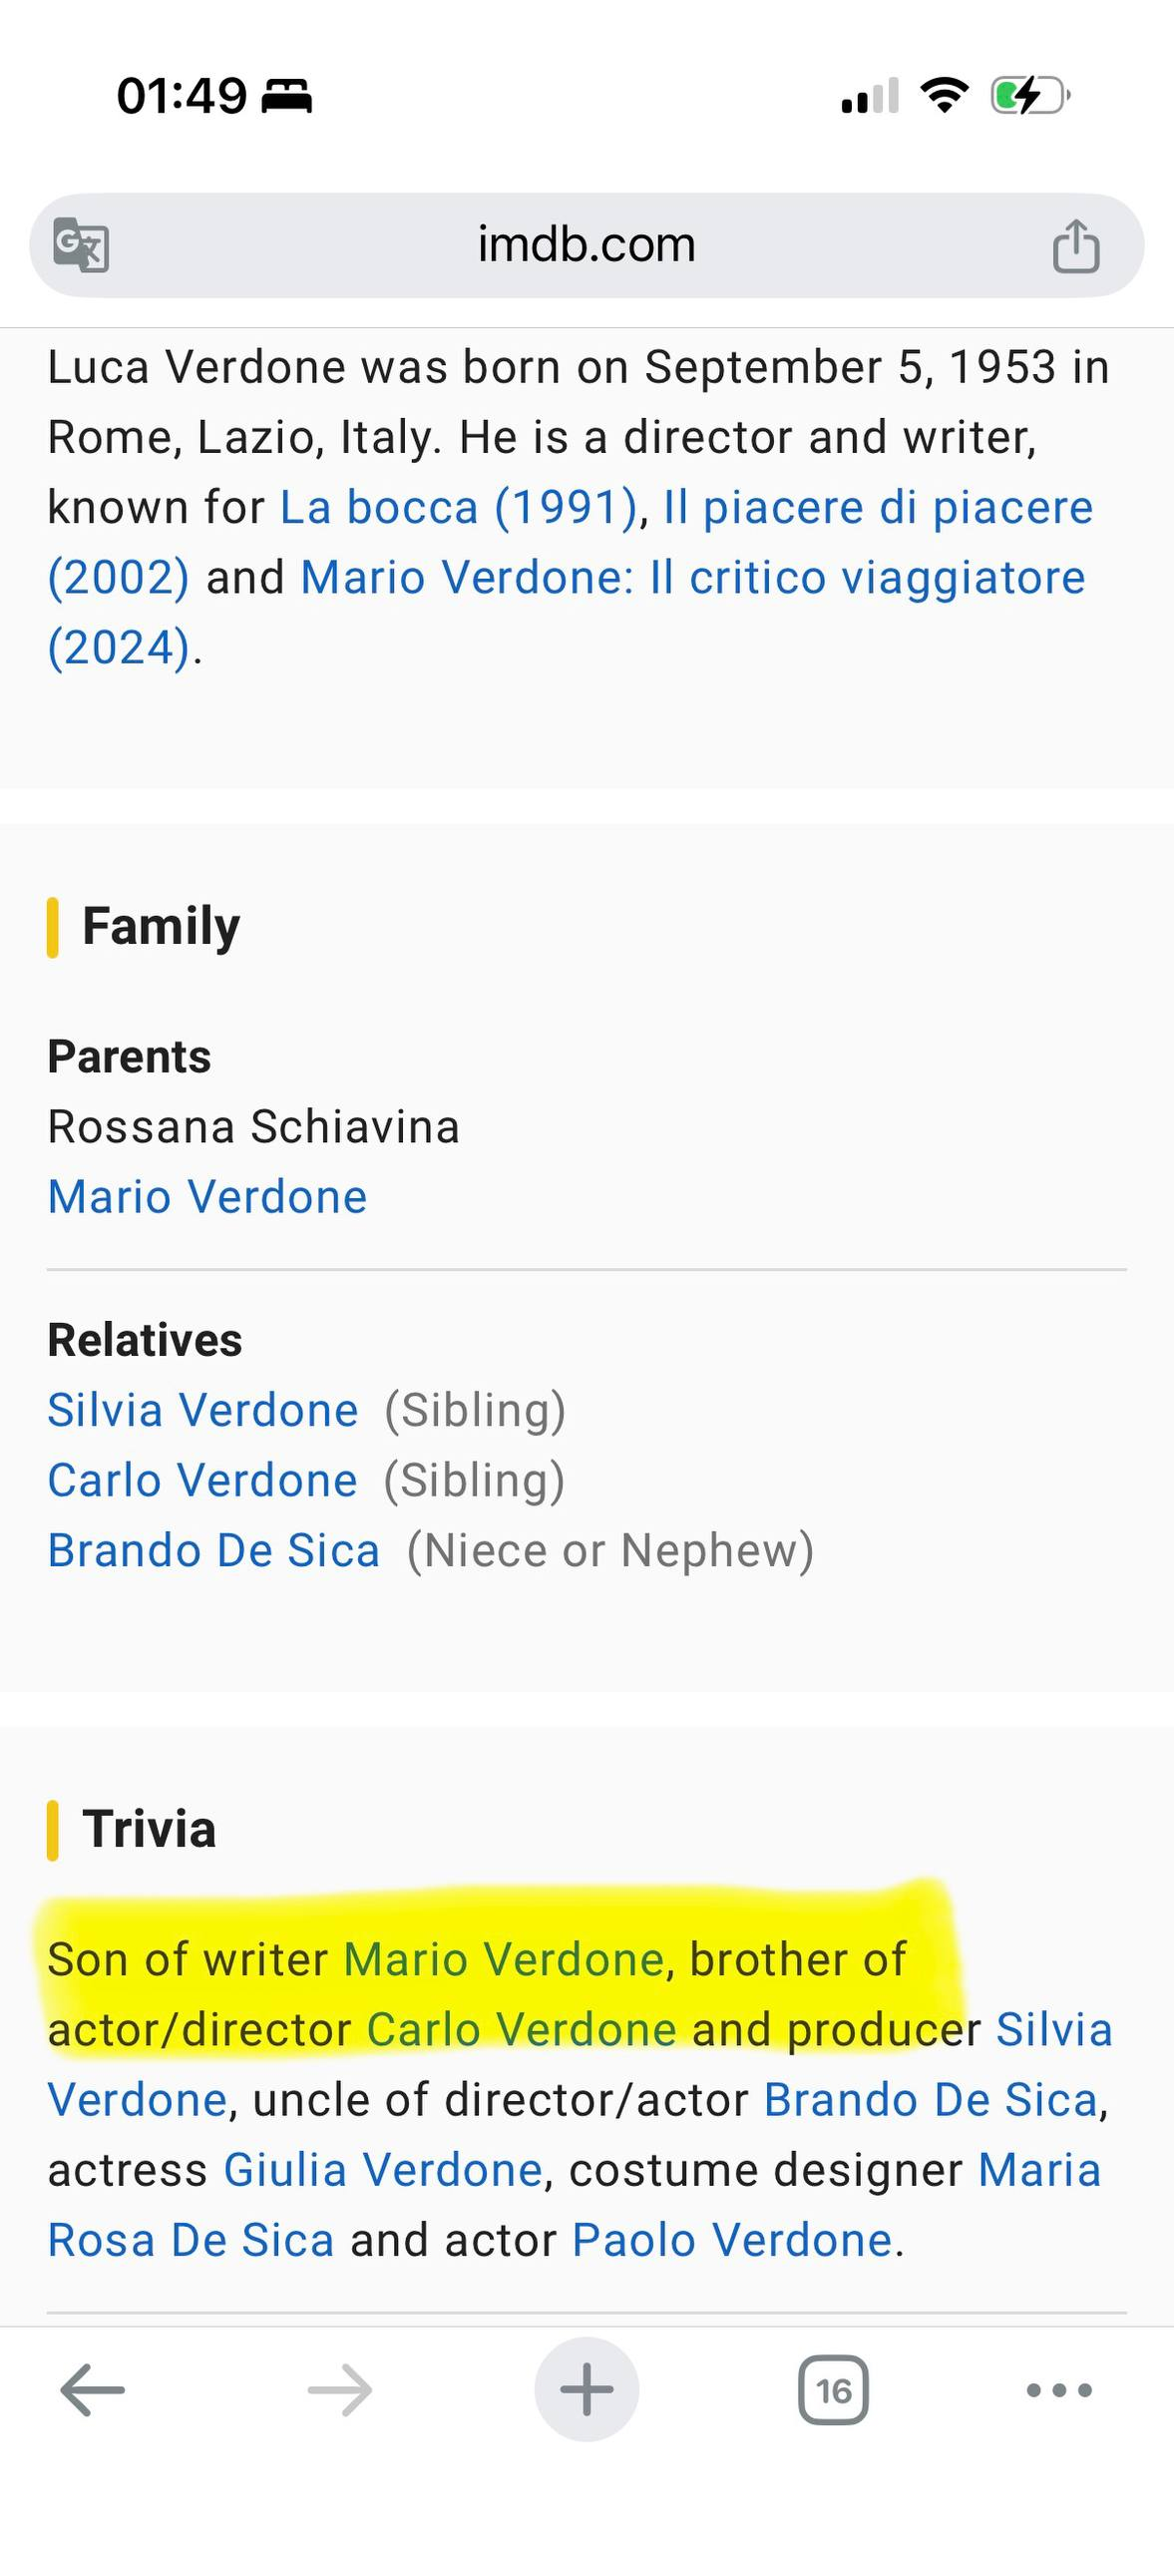Image resolution: width=1174 pixels, height=2554 pixels.
Task: Open Giulia Verdone link in Trivia
Action: click(x=383, y=2170)
